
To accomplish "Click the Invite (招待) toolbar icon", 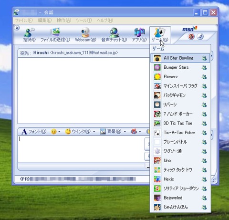I will 29,35.
